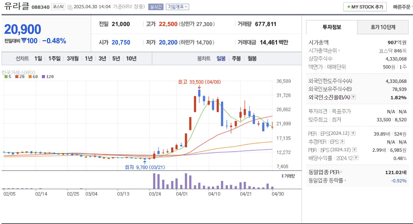Screen dimensions: 413x224
Task: Expand the 동일업종 등락률 arrow link
Action: coord(345,180)
